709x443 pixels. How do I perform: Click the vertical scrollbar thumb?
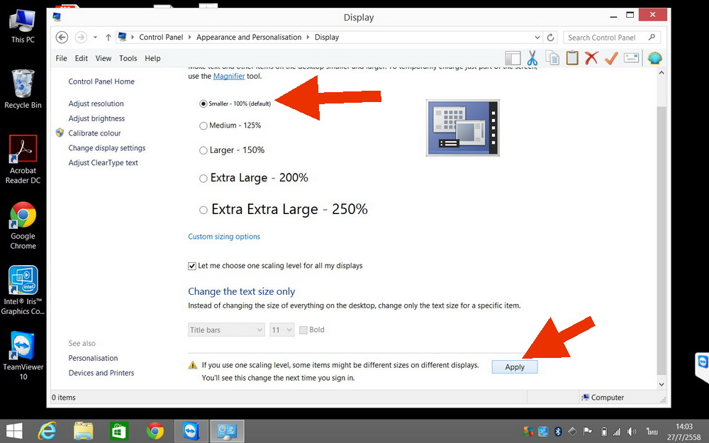point(661,240)
